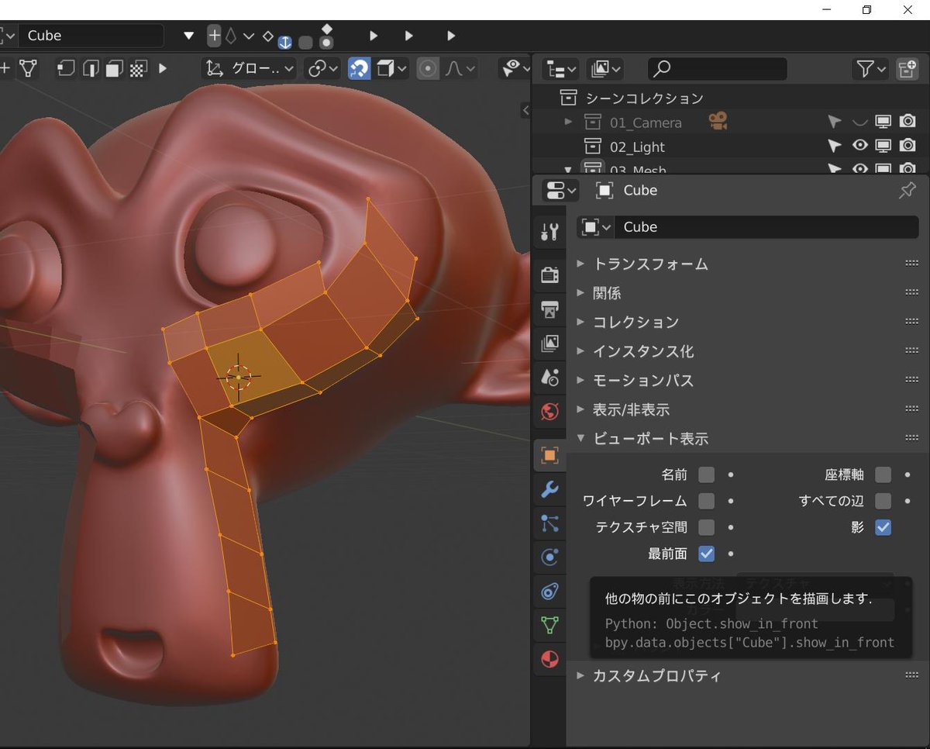
Task: Uncheck the 最前面 (In Front) checkbox
Action: 706,554
